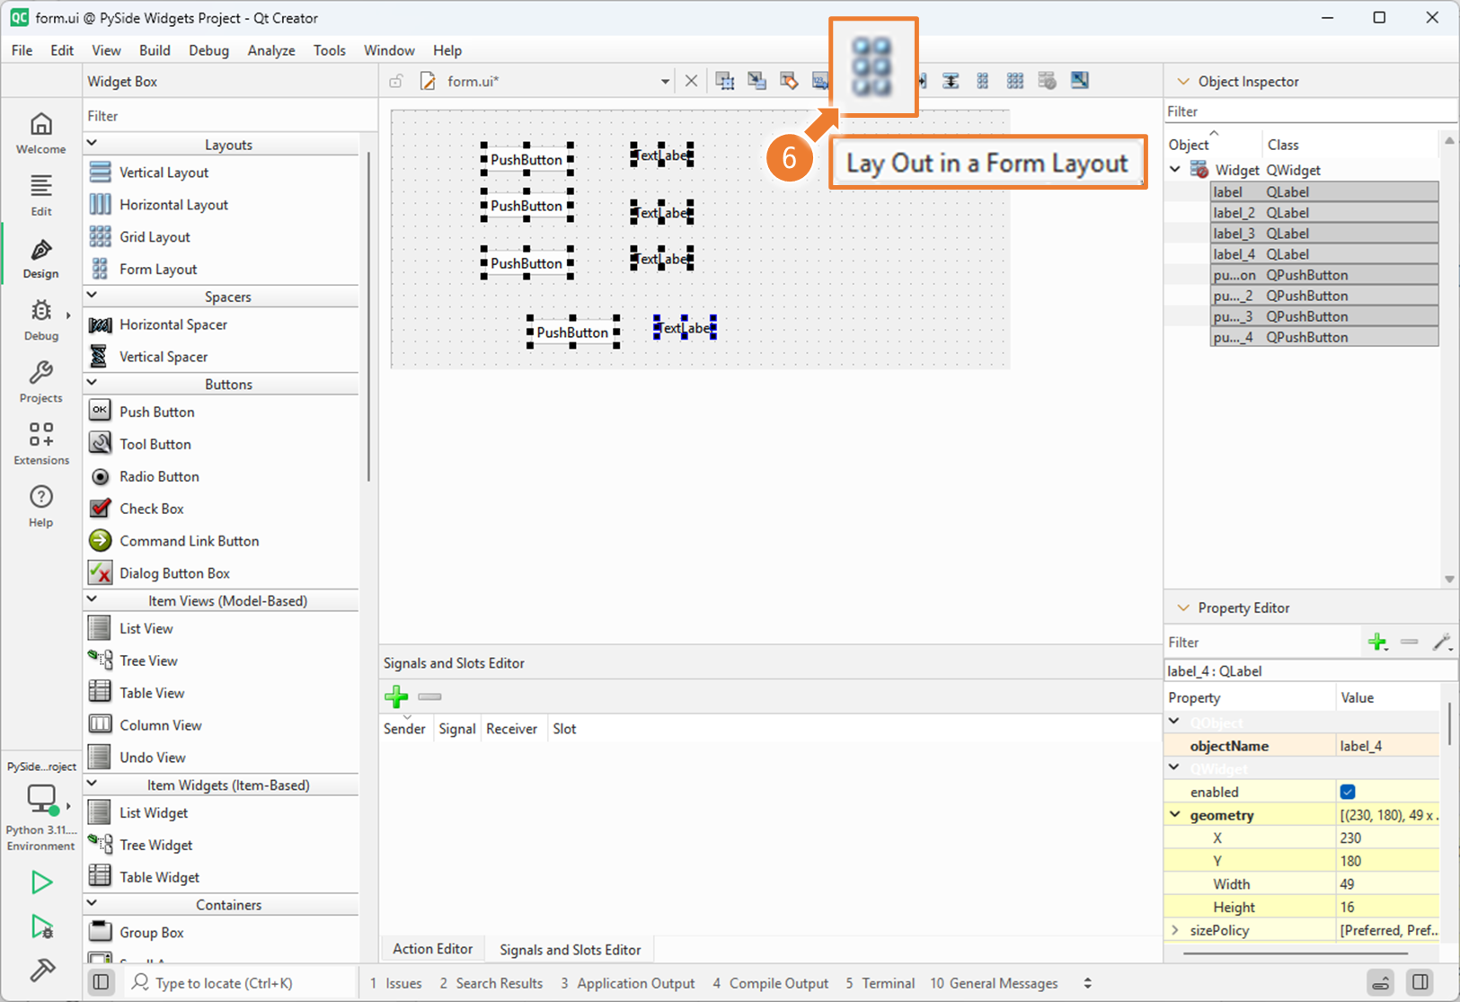The height and width of the screenshot is (1002, 1460).
Task: Select the Design mode icon
Action: click(41, 258)
